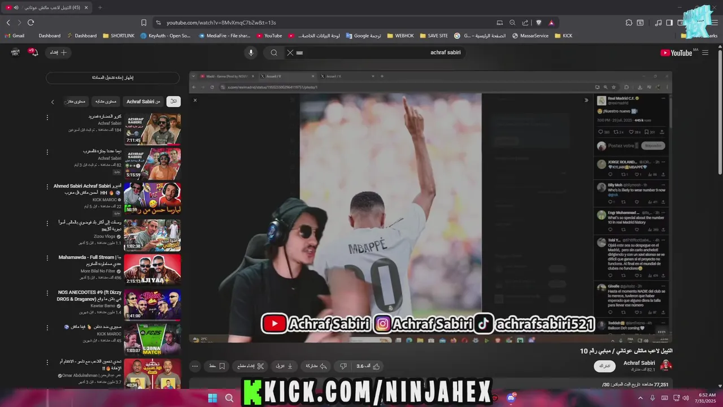Click the music note icon in browser toolbar
The height and width of the screenshot is (407, 723).
tap(658, 23)
